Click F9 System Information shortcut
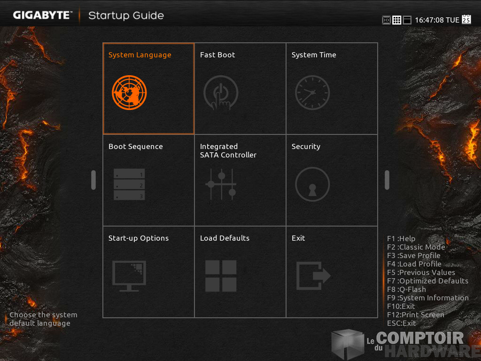Viewport: 481px width, 361px height. 427,298
